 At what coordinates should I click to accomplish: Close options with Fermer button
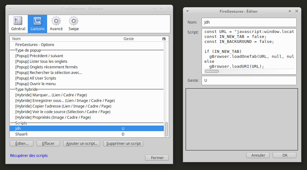click(157, 158)
